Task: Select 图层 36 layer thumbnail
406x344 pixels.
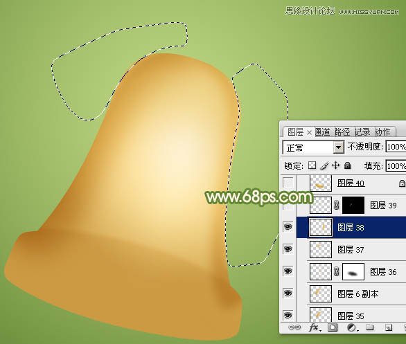Action: click(321, 271)
